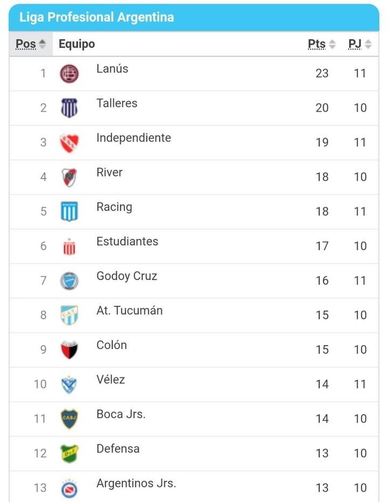
Task: Open the Argentinos Jrs. team link
Action: [136, 483]
